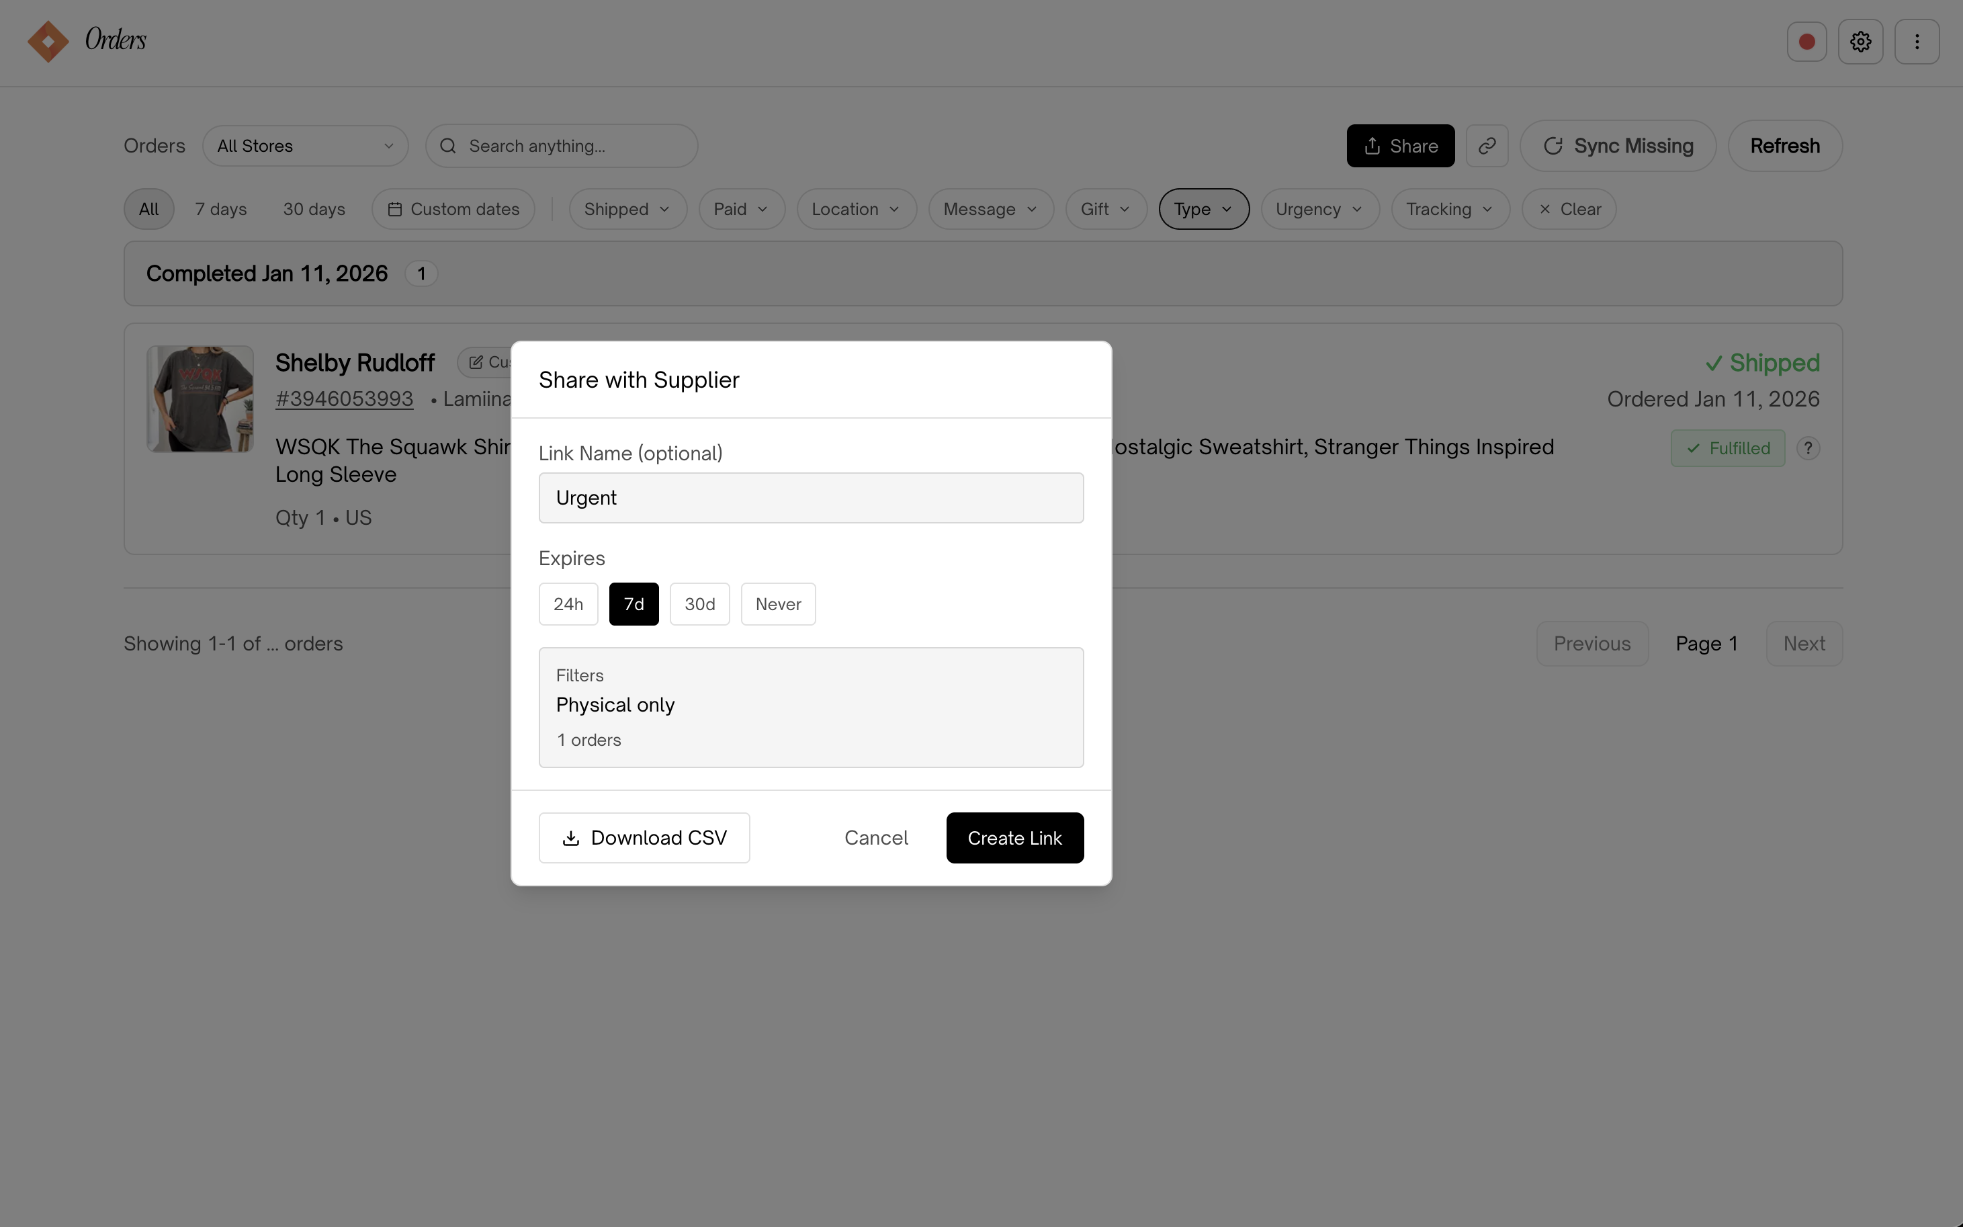The width and height of the screenshot is (1963, 1227).
Task: Download orders as CSV
Action: point(643,837)
